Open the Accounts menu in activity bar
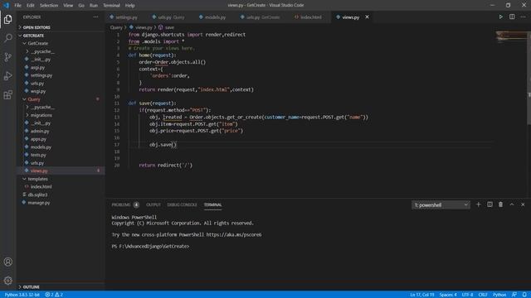The height and width of the screenshot is (298, 531). [x=8, y=262]
